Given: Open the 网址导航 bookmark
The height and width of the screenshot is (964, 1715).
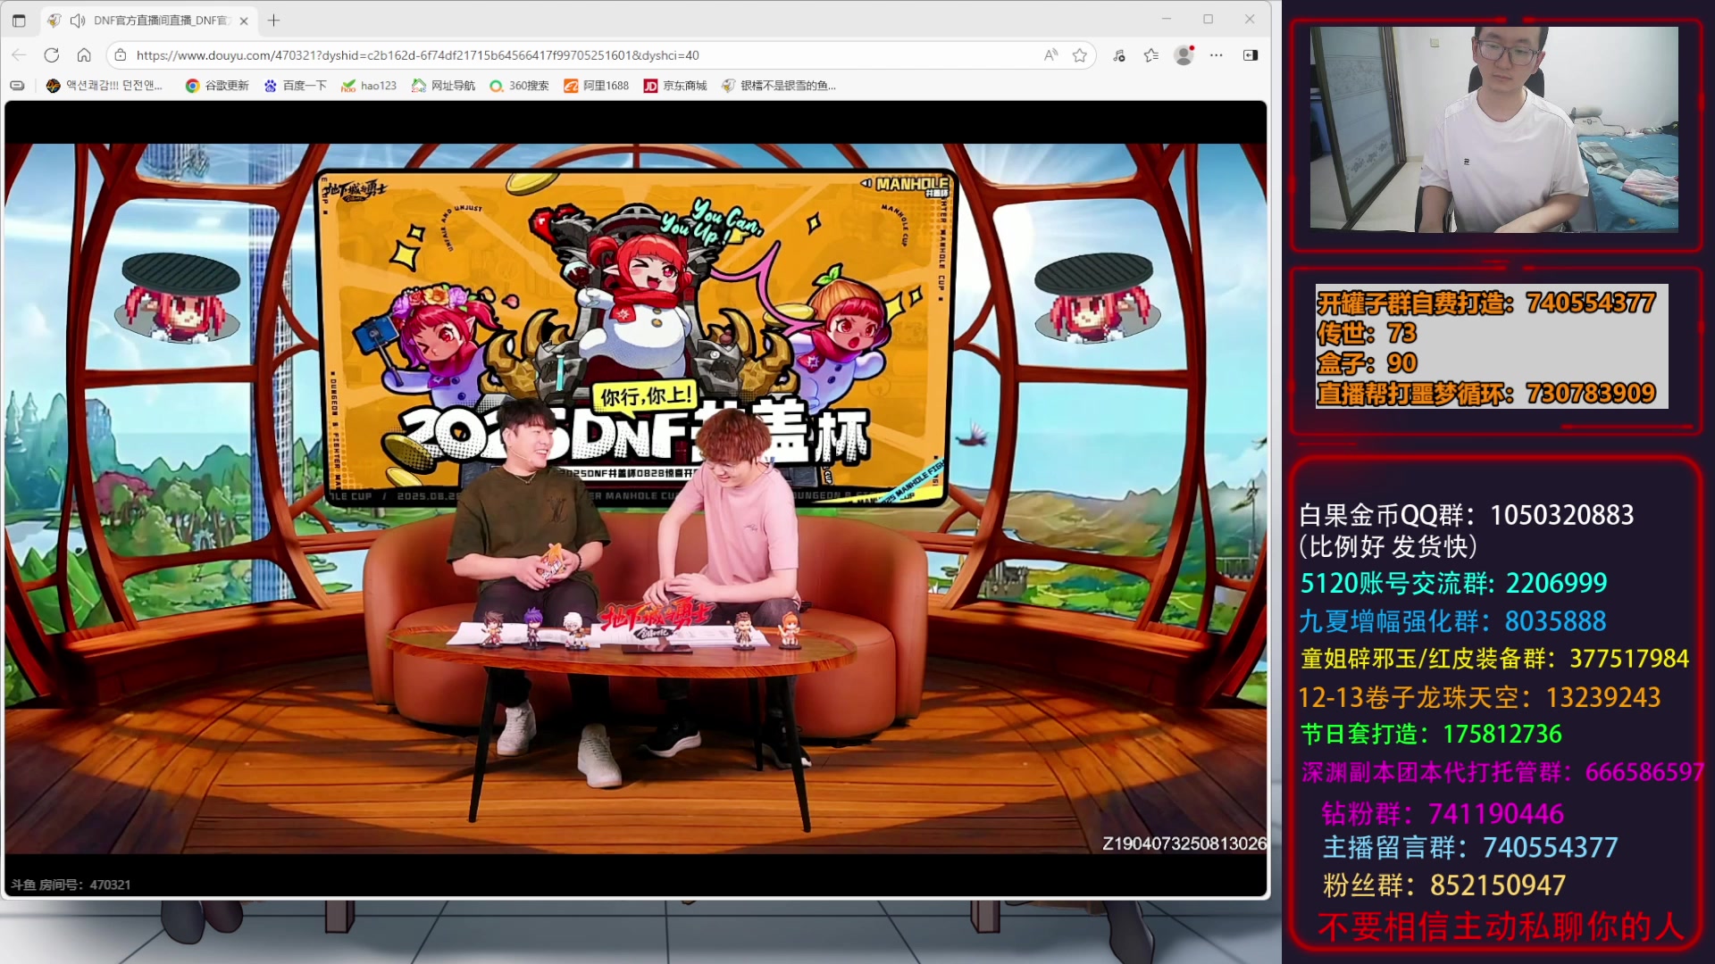Looking at the screenshot, I should [444, 86].
